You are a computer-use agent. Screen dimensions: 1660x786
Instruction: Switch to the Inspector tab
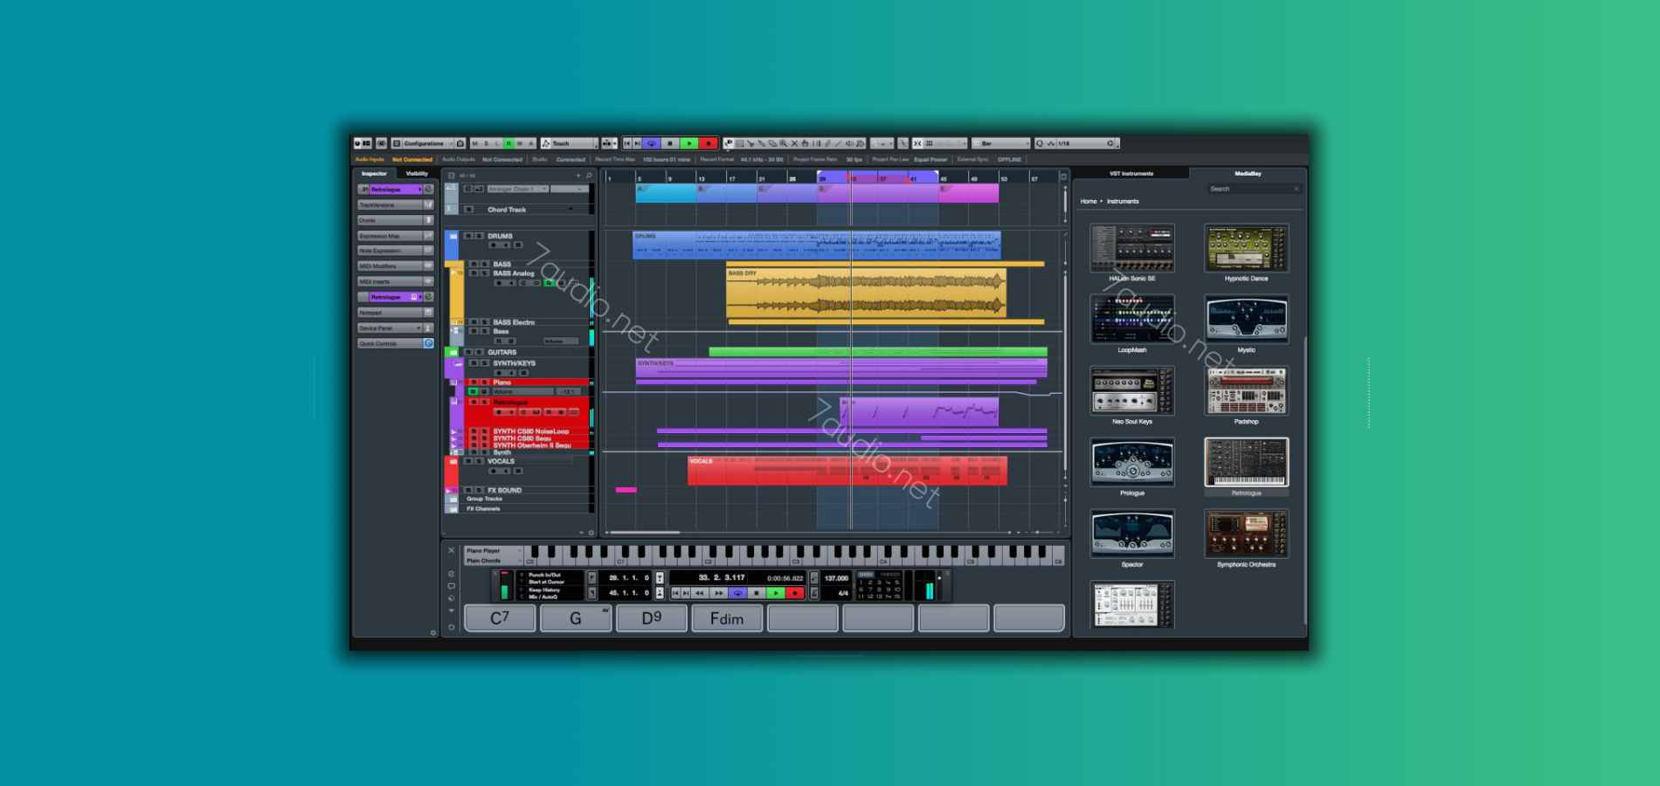[x=374, y=174]
